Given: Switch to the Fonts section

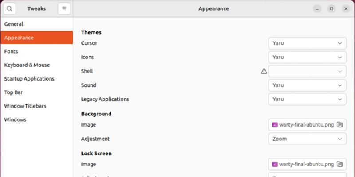Looking at the screenshot, I should pos(11,51).
